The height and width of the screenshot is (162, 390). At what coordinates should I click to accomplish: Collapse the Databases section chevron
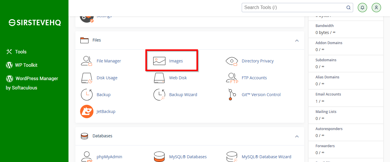297,136
